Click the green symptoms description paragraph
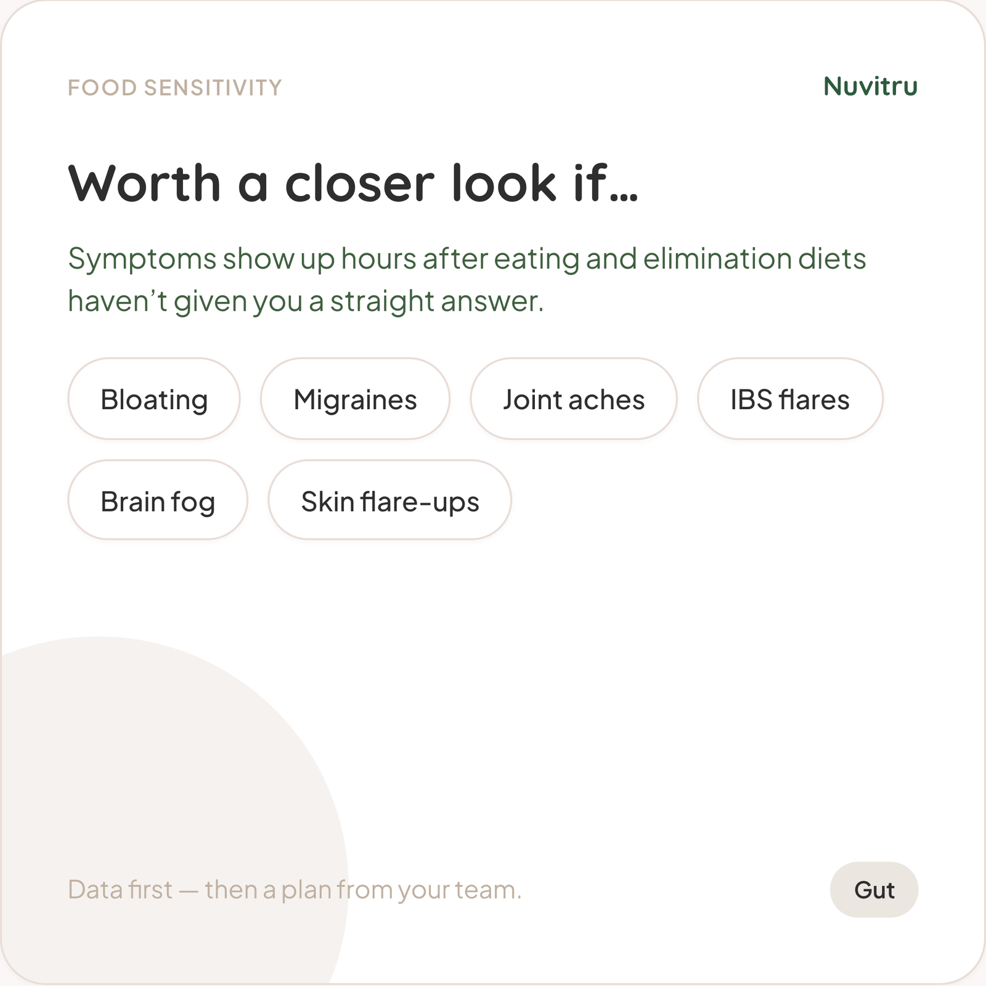The image size is (986, 986). click(x=467, y=280)
